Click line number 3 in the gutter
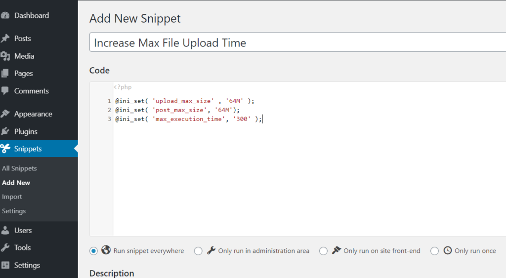This screenshot has height=278, width=506. [x=109, y=119]
